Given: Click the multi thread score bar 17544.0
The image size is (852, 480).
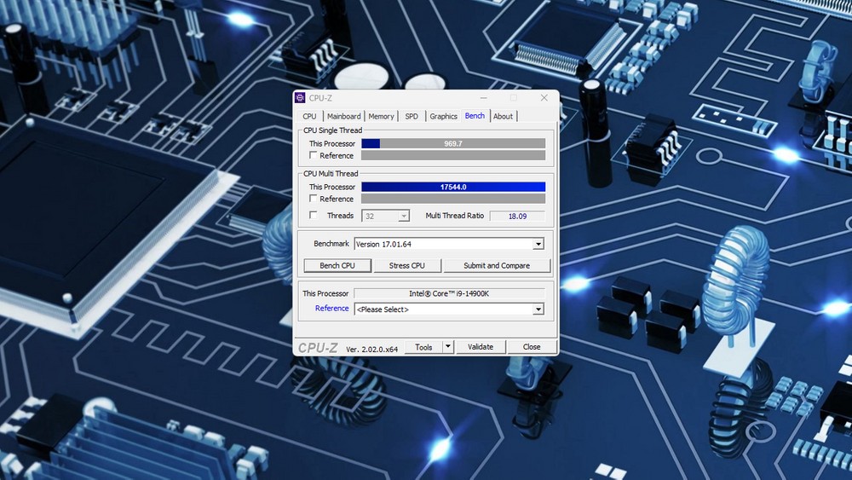Looking at the screenshot, I should [x=453, y=187].
